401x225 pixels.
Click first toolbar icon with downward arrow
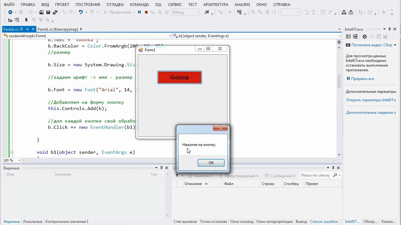coord(344,12)
